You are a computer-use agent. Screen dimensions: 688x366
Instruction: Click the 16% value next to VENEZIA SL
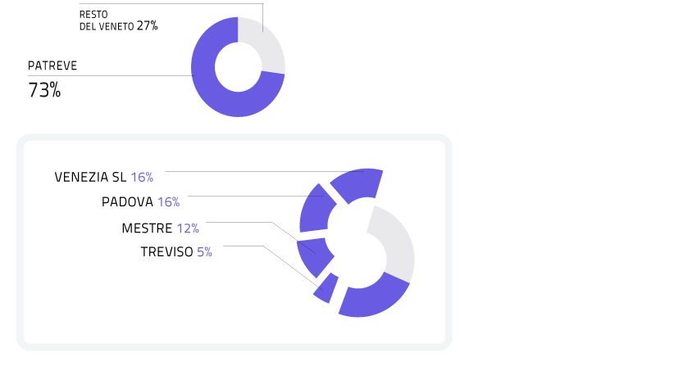[x=142, y=177]
